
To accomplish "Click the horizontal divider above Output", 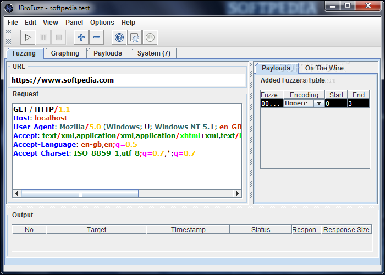I will [x=191, y=207].
